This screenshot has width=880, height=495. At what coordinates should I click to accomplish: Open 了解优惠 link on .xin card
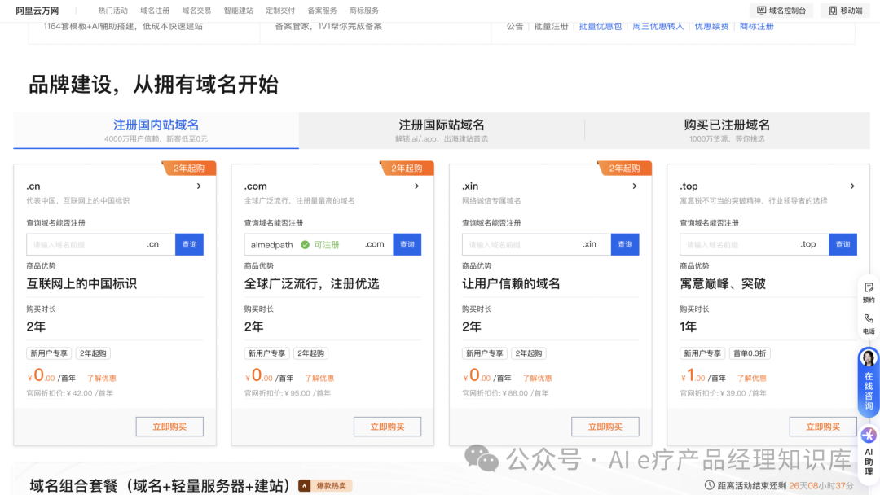[537, 379]
